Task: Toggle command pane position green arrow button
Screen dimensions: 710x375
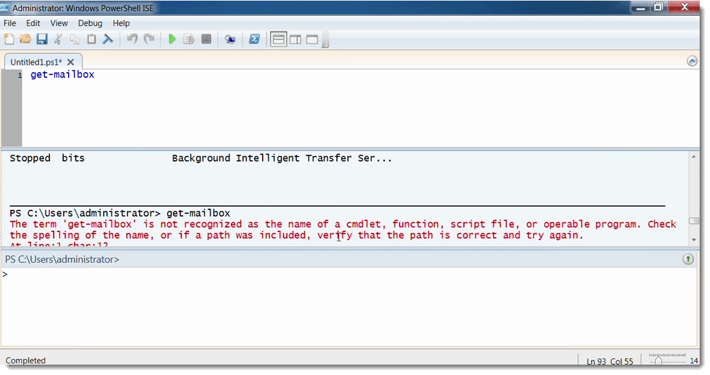Action: pos(688,259)
